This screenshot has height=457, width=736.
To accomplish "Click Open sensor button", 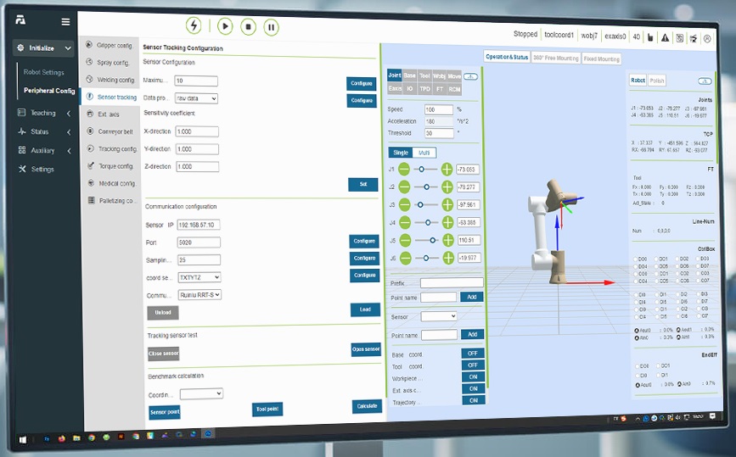I will pyautogui.click(x=366, y=349).
